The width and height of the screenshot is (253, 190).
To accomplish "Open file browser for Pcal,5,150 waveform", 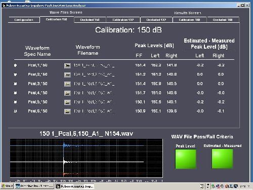I will coord(67,102).
